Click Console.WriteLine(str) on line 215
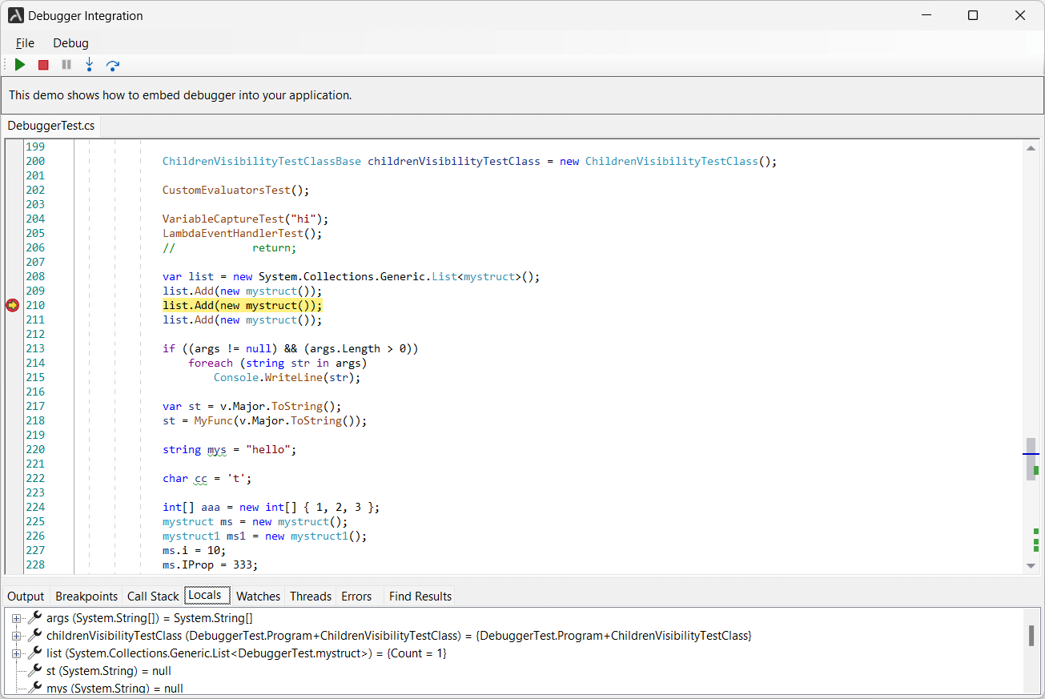This screenshot has width=1045, height=699. (287, 377)
